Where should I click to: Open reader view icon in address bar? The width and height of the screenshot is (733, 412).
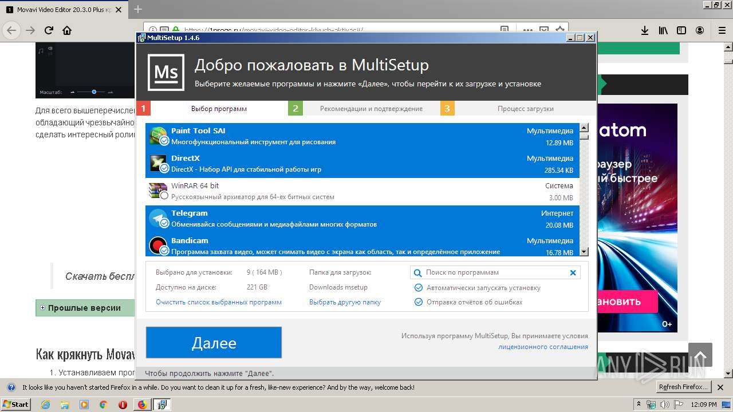tap(504, 30)
